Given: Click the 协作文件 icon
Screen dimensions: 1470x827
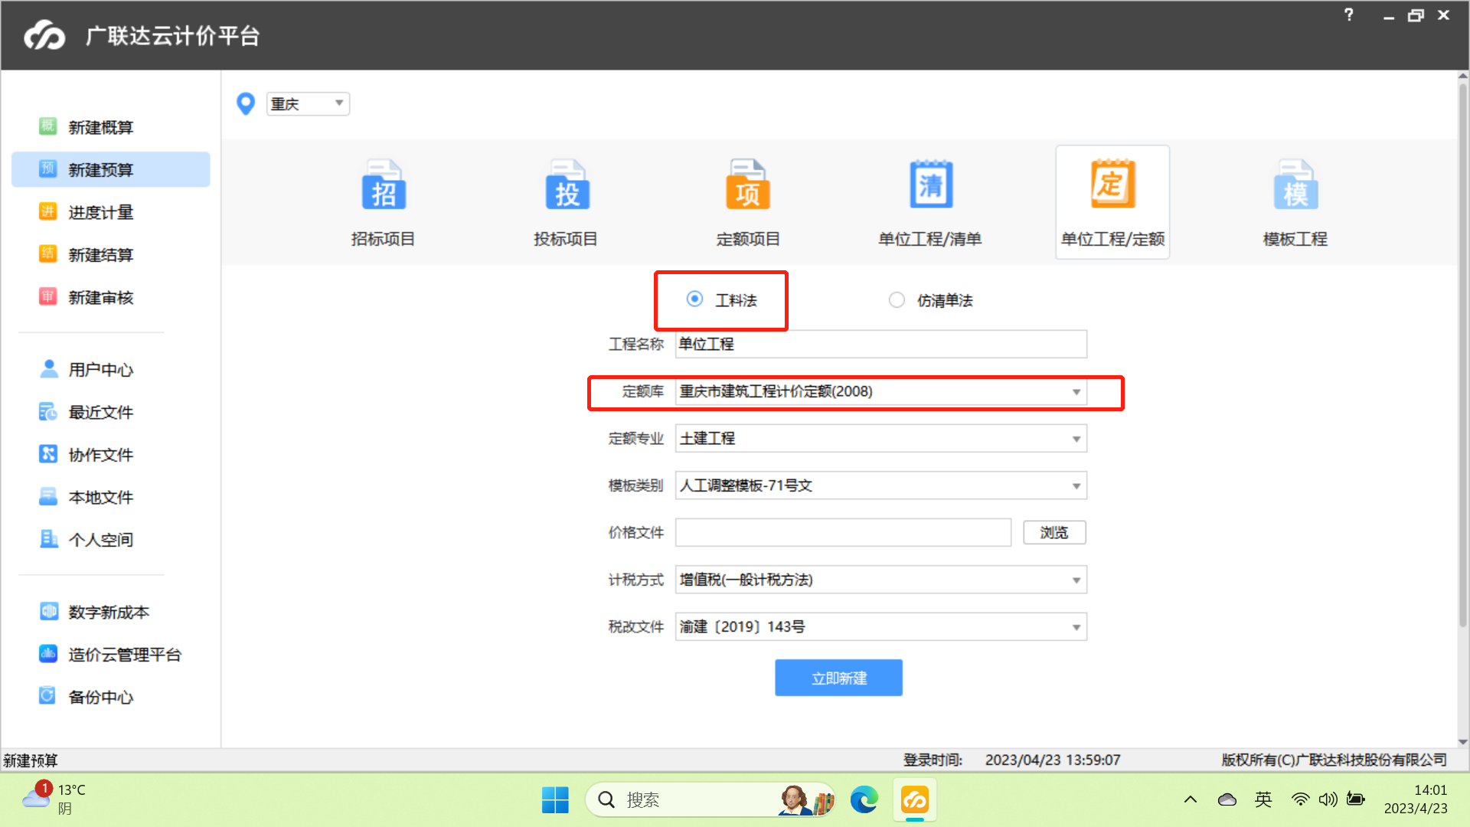Looking at the screenshot, I should point(48,454).
